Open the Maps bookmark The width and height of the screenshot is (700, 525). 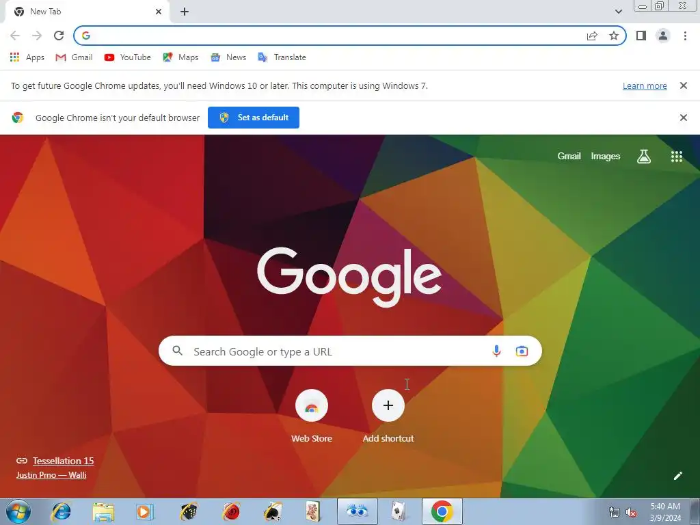[180, 57]
